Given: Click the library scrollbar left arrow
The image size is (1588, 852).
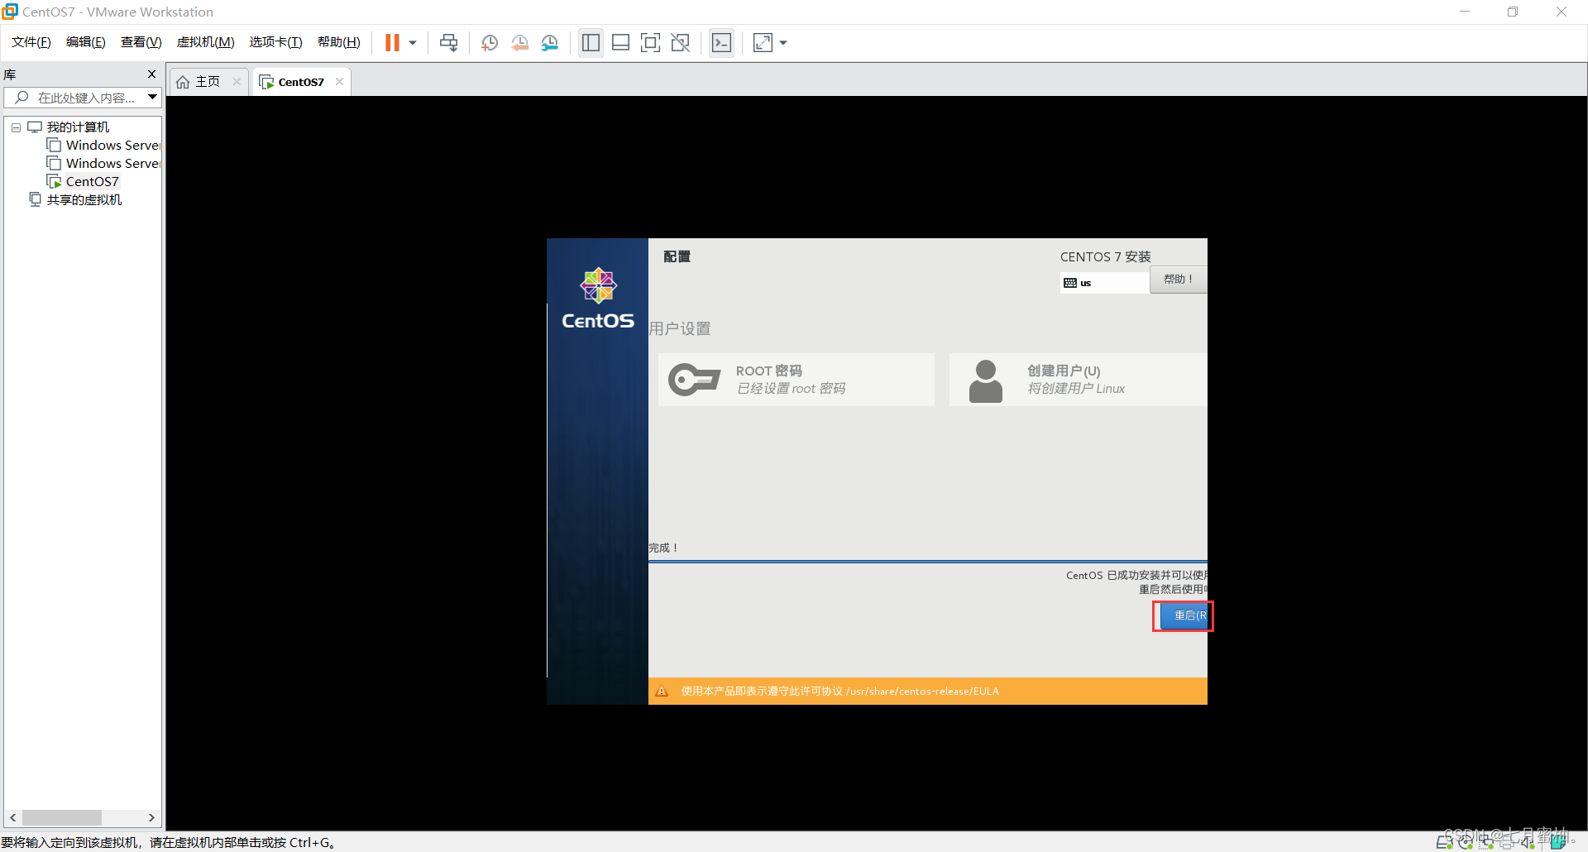Looking at the screenshot, I should coord(13,817).
